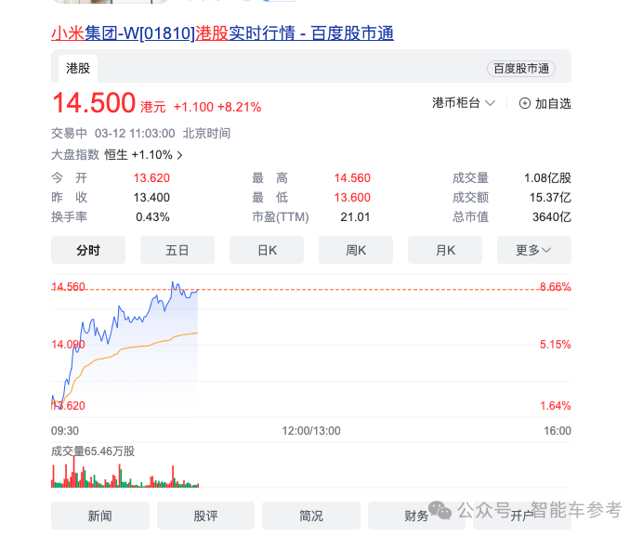Image resolution: width=643 pixels, height=536 pixels.
Task: Open the 更多 chart options dropdown
Action: tap(534, 250)
